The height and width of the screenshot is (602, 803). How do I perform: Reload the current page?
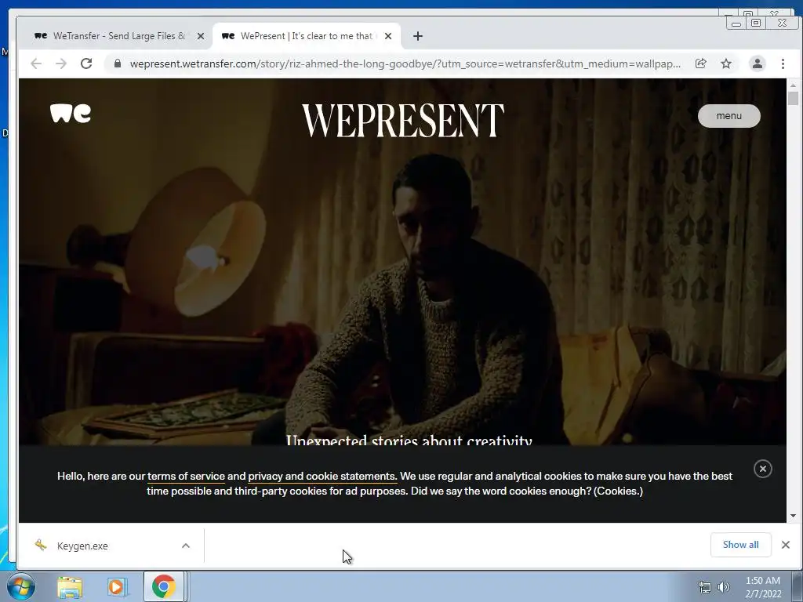[x=86, y=63]
